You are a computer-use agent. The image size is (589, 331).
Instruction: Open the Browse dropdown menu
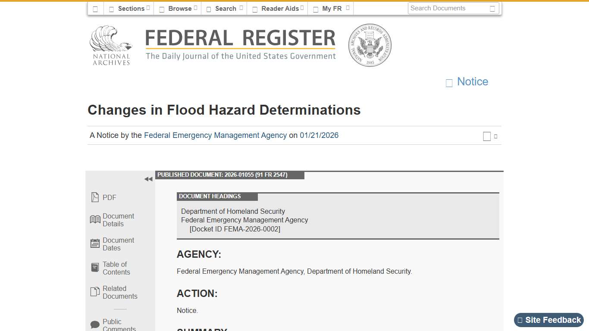click(x=177, y=8)
